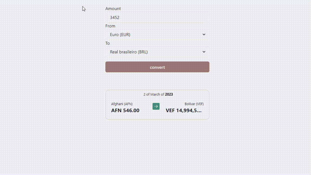Click the chevron arrow of the To select

[x=204, y=52]
